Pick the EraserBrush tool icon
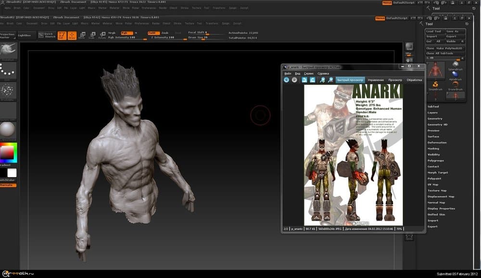The width and height of the screenshot is (481, 278). coord(455,85)
